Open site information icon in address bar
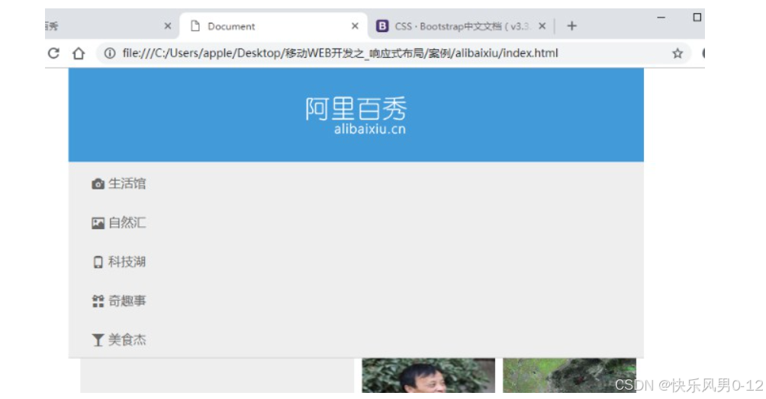This screenshot has width=766, height=399. tap(110, 53)
